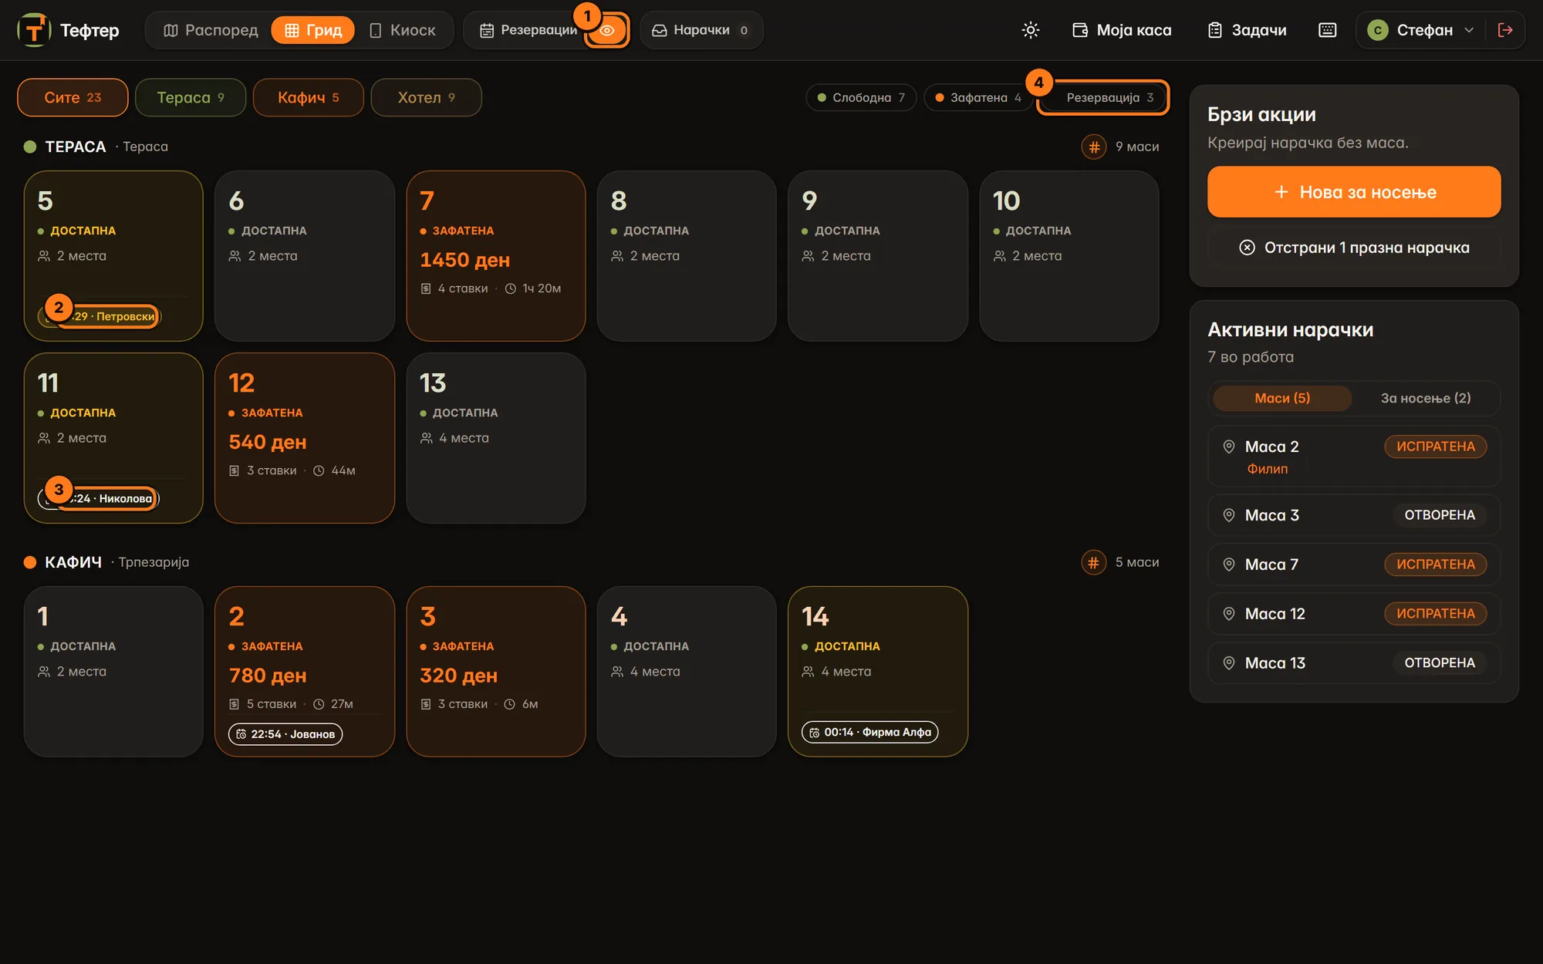The width and height of the screenshot is (1543, 964).
Task: Open Моја каса register
Action: coord(1123,30)
